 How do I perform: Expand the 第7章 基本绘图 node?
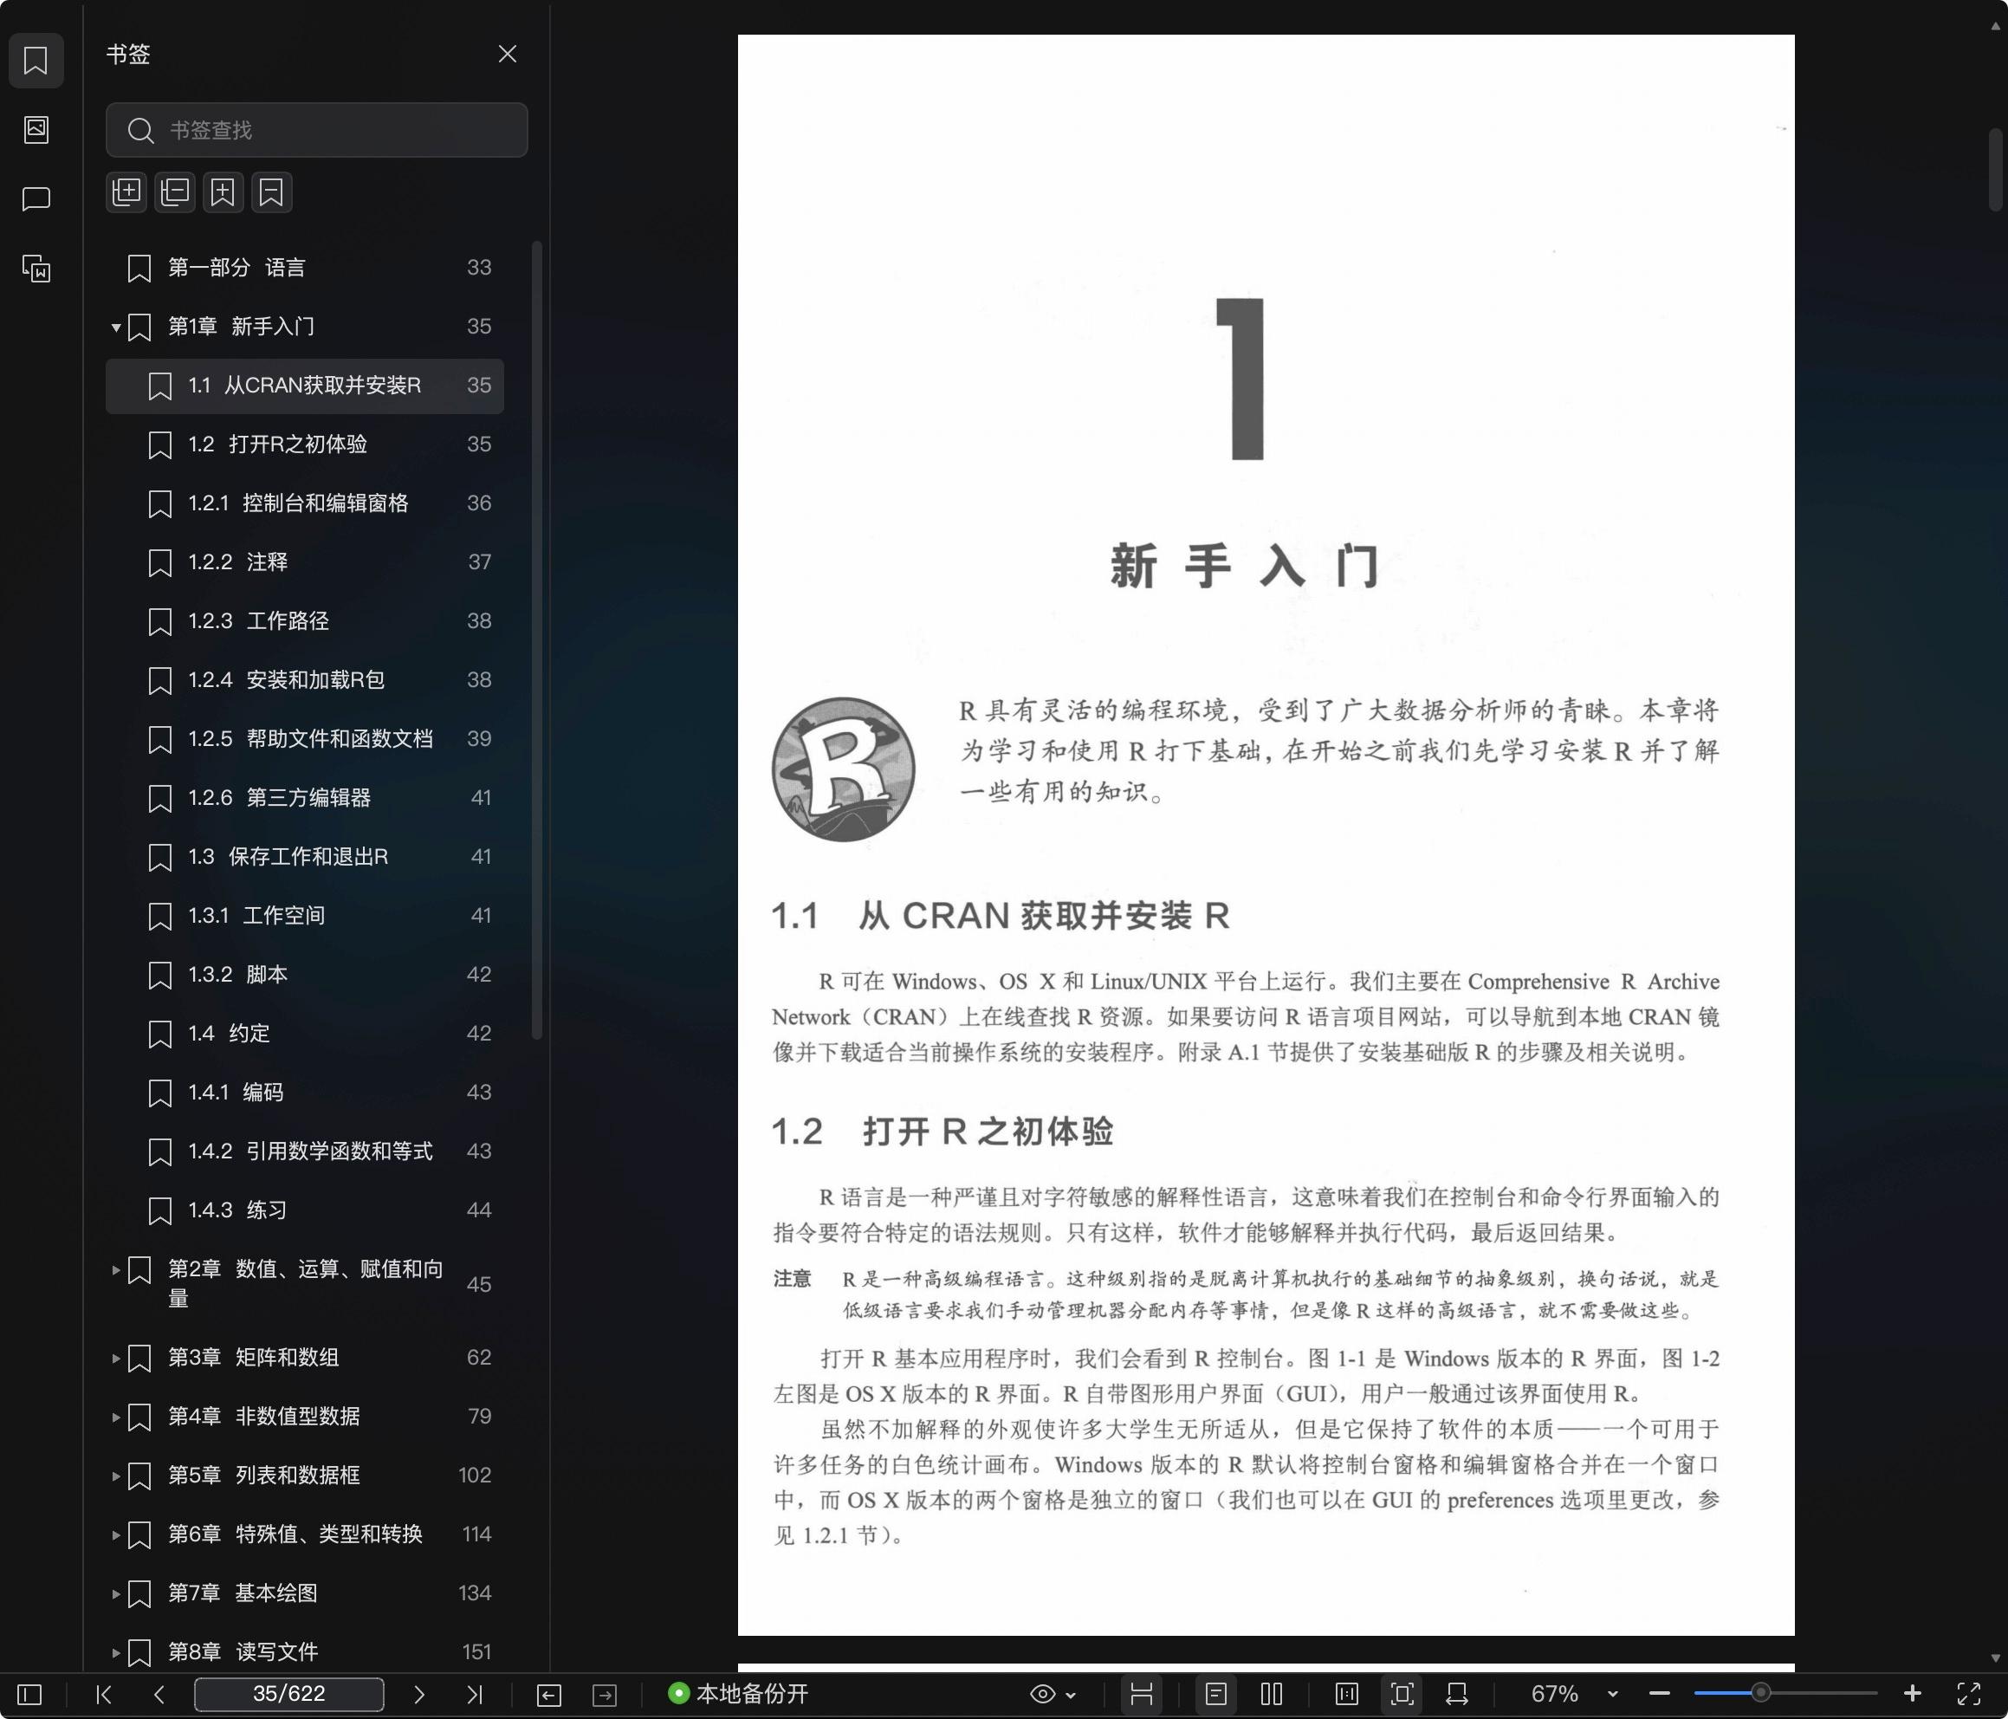coord(115,1594)
